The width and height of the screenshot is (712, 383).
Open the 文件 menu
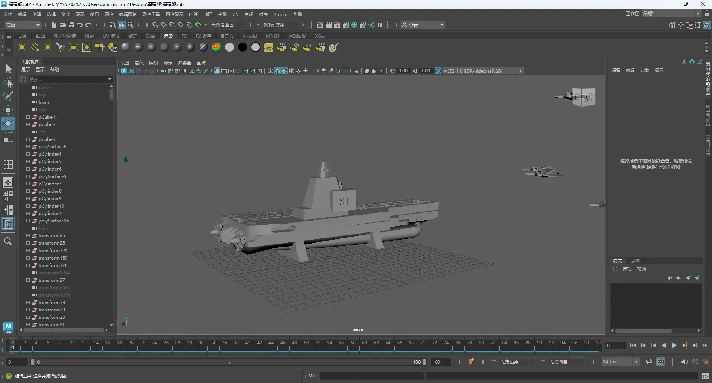tap(8, 14)
